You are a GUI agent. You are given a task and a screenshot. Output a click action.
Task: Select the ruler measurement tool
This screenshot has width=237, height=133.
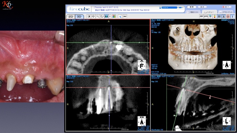[x=125, y=17]
